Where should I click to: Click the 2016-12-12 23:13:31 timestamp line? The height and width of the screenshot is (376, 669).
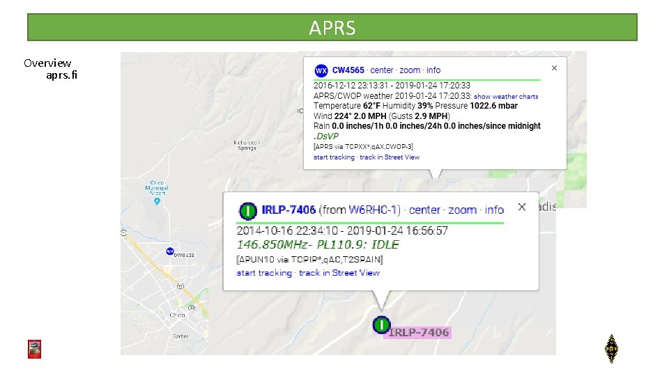point(392,86)
